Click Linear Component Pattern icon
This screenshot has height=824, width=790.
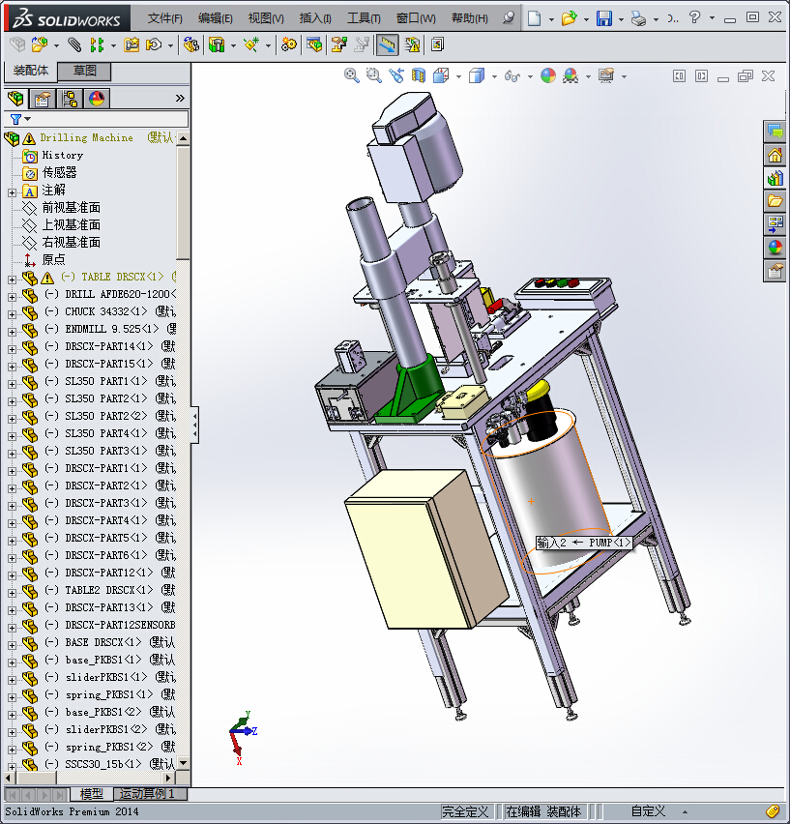[x=96, y=44]
